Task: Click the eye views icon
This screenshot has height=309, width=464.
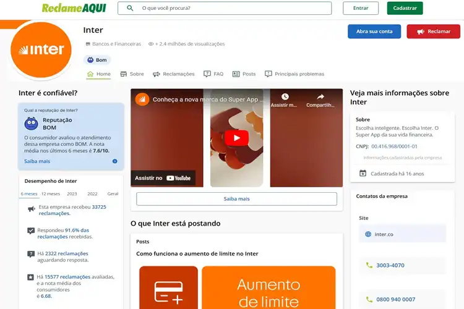Action: 151,44
